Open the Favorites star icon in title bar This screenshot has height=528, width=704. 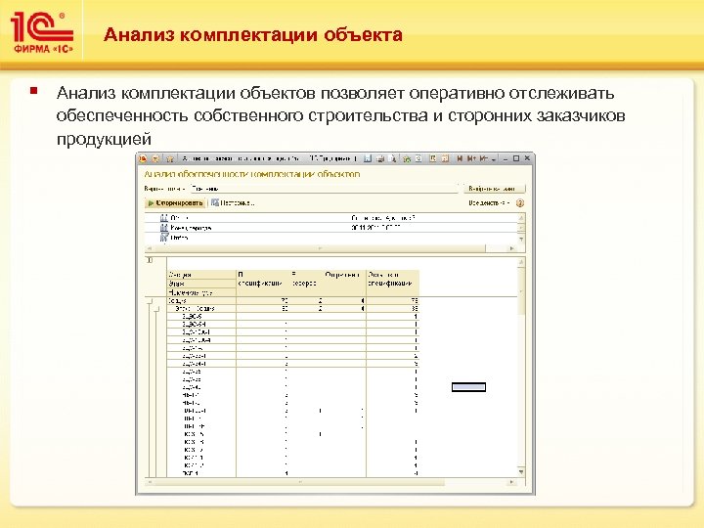pos(170,158)
